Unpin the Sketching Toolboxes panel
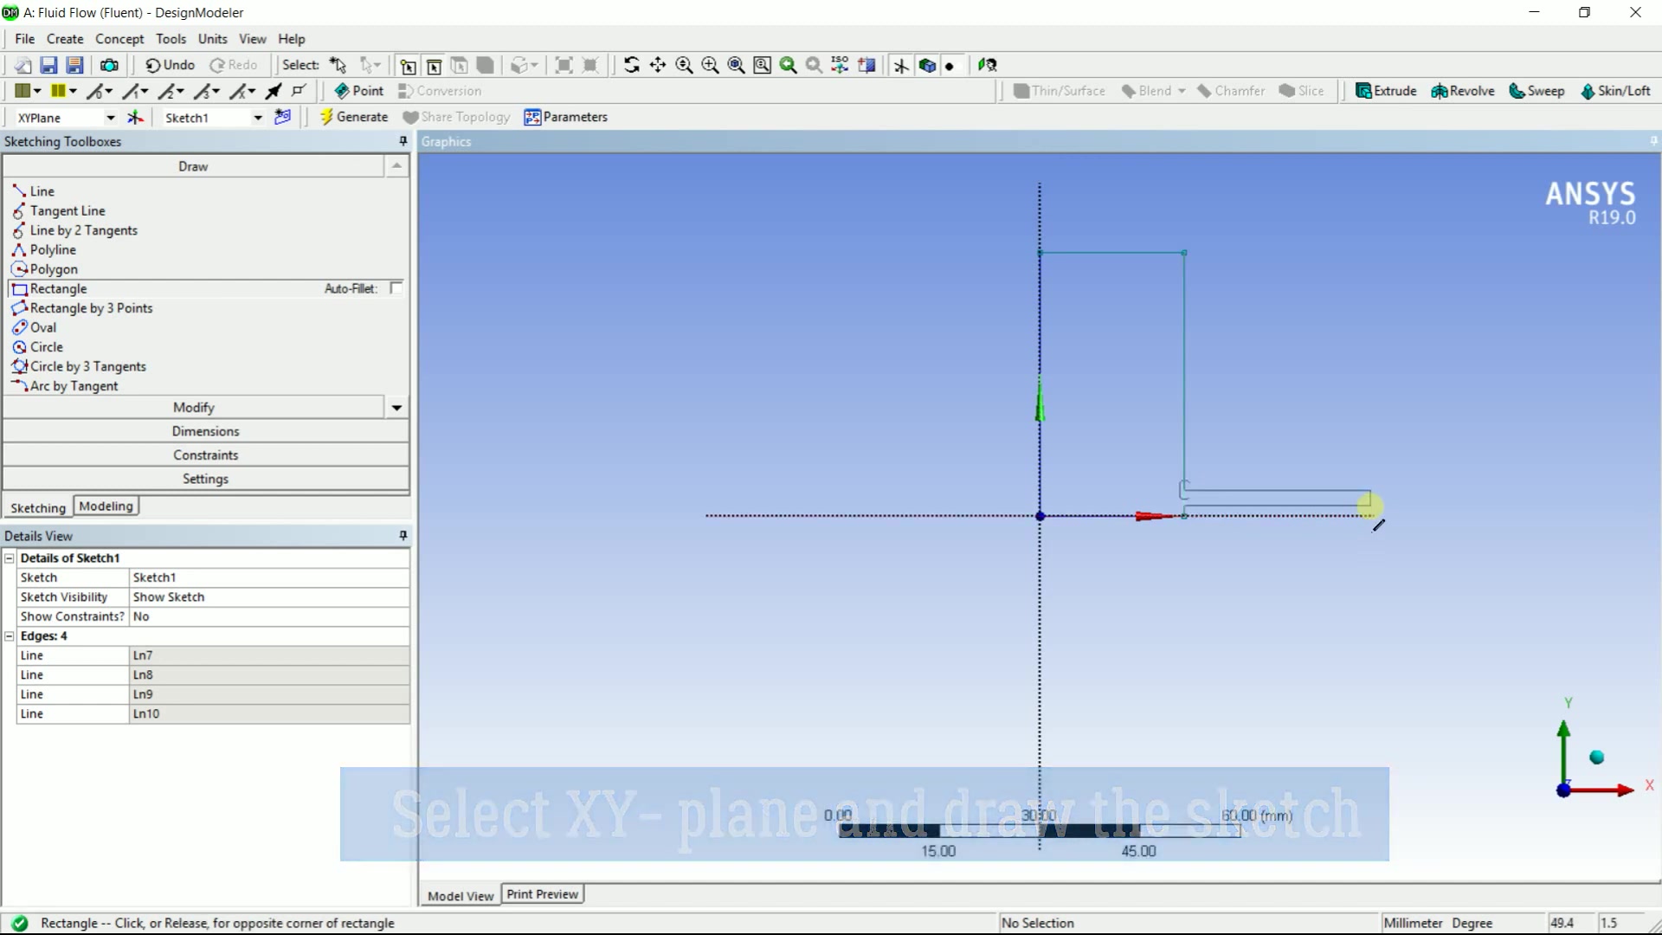1662x935 pixels. 403,141
